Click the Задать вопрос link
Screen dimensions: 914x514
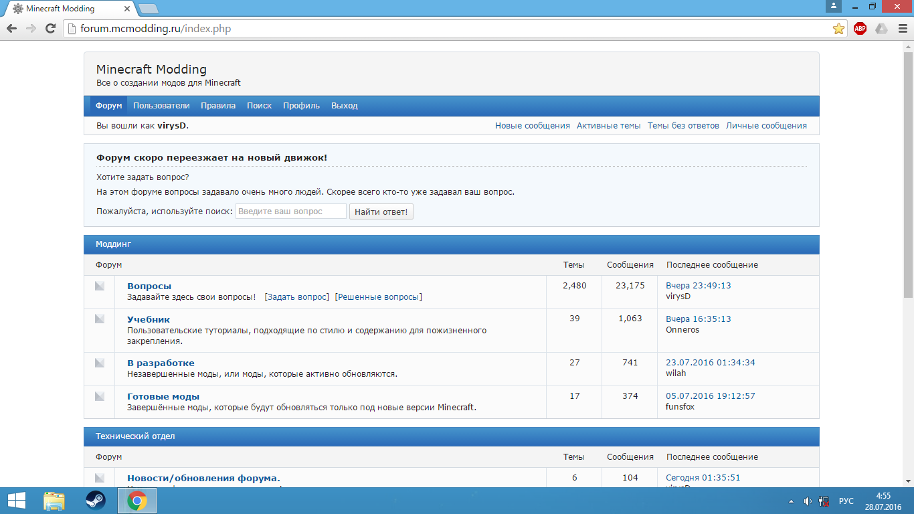pos(297,296)
